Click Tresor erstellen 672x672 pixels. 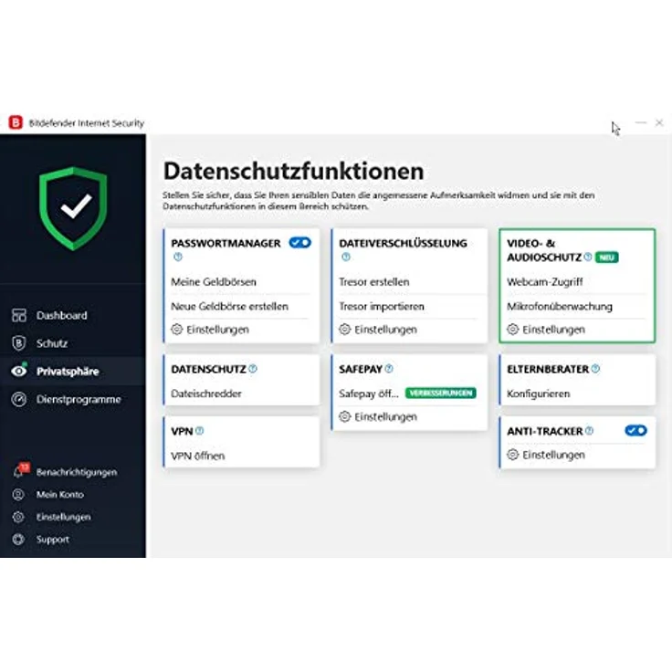tap(374, 282)
